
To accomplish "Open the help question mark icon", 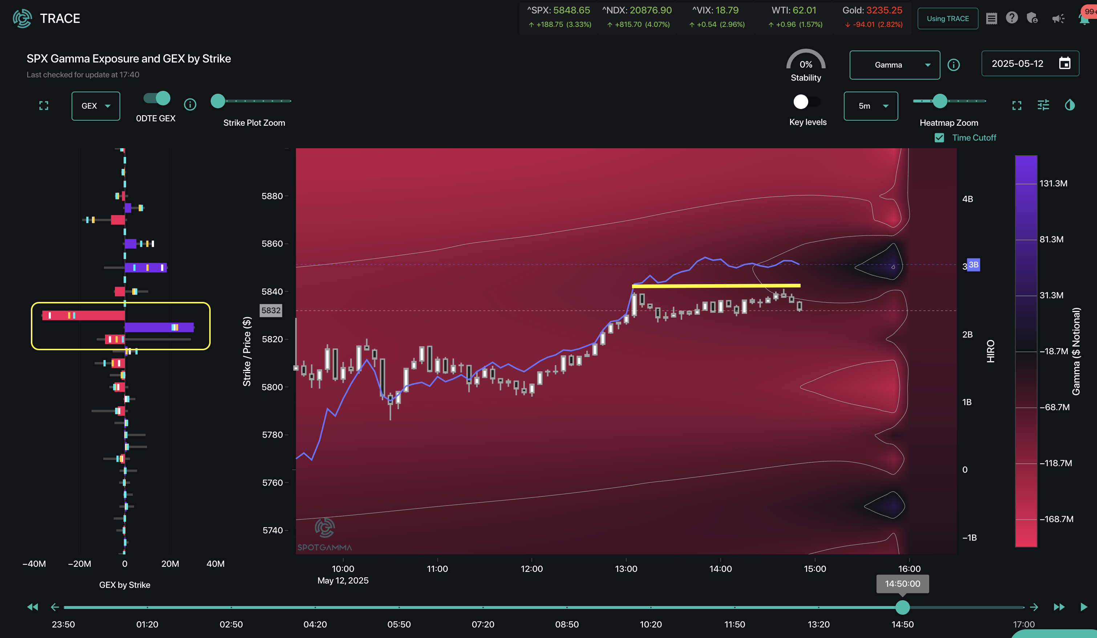I will (x=1012, y=18).
